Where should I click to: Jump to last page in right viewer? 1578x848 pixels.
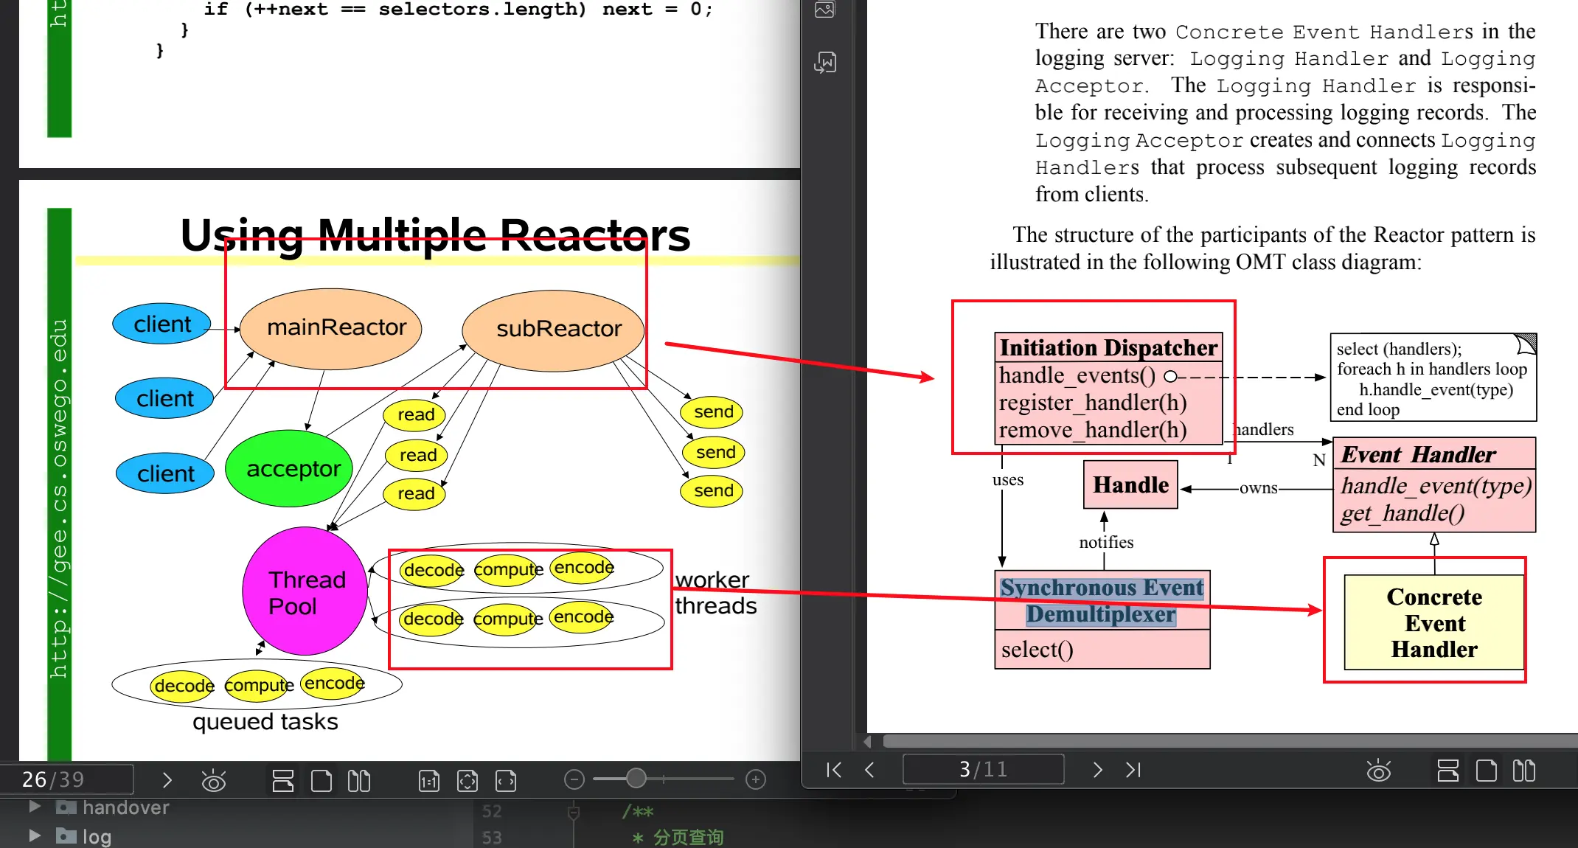(x=1133, y=770)
